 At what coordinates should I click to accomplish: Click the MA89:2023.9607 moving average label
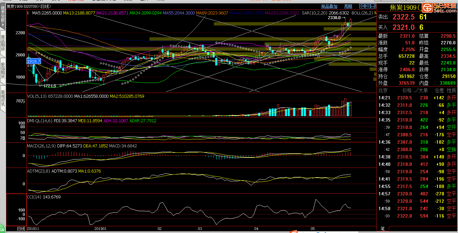point(212,13)
